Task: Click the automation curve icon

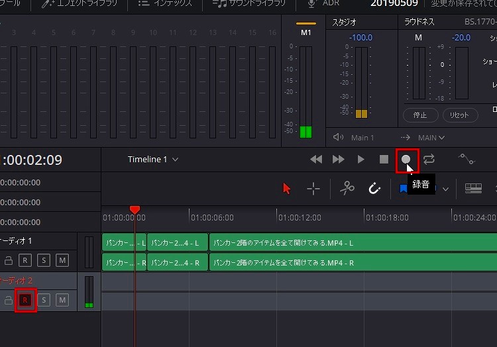Action: (x=467, y=159)
